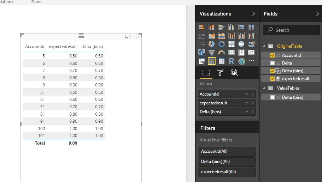Viewport: 322px width, 182px height.
Task: Select the Stacked column chart visualization
Action: (x=211, y=27)
